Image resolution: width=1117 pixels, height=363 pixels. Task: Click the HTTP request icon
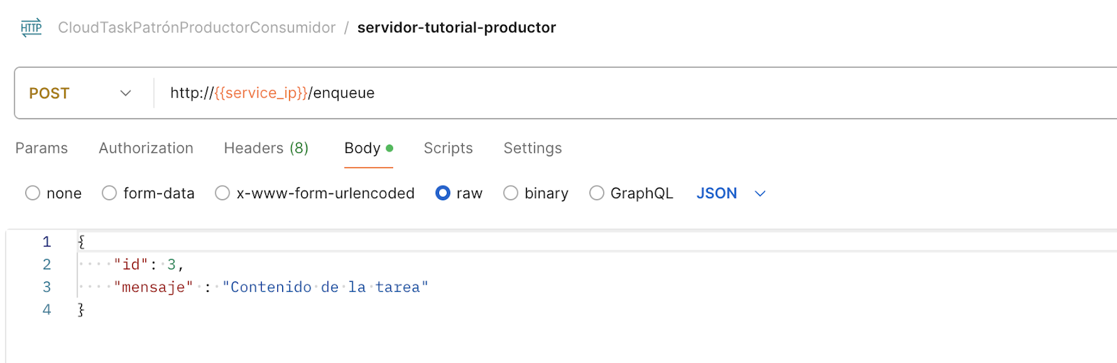pyautogui.click(x=31, y=28)
